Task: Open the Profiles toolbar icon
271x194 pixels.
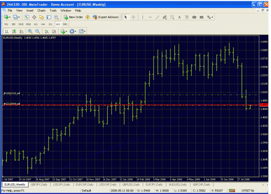Action: 16,17
